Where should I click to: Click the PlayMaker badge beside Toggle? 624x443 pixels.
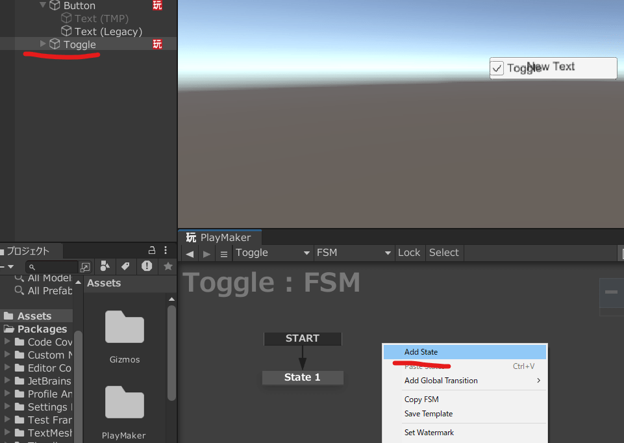point(157,44)
